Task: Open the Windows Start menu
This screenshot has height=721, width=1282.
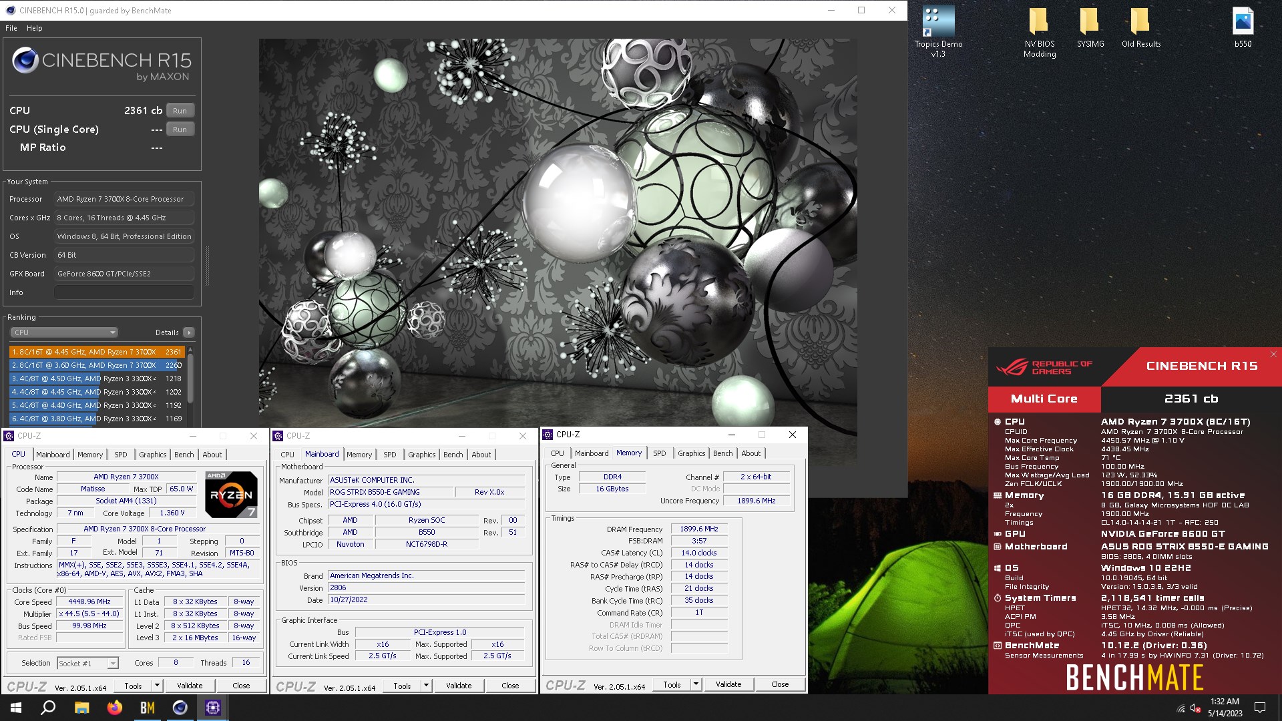Action: [16, 708]
